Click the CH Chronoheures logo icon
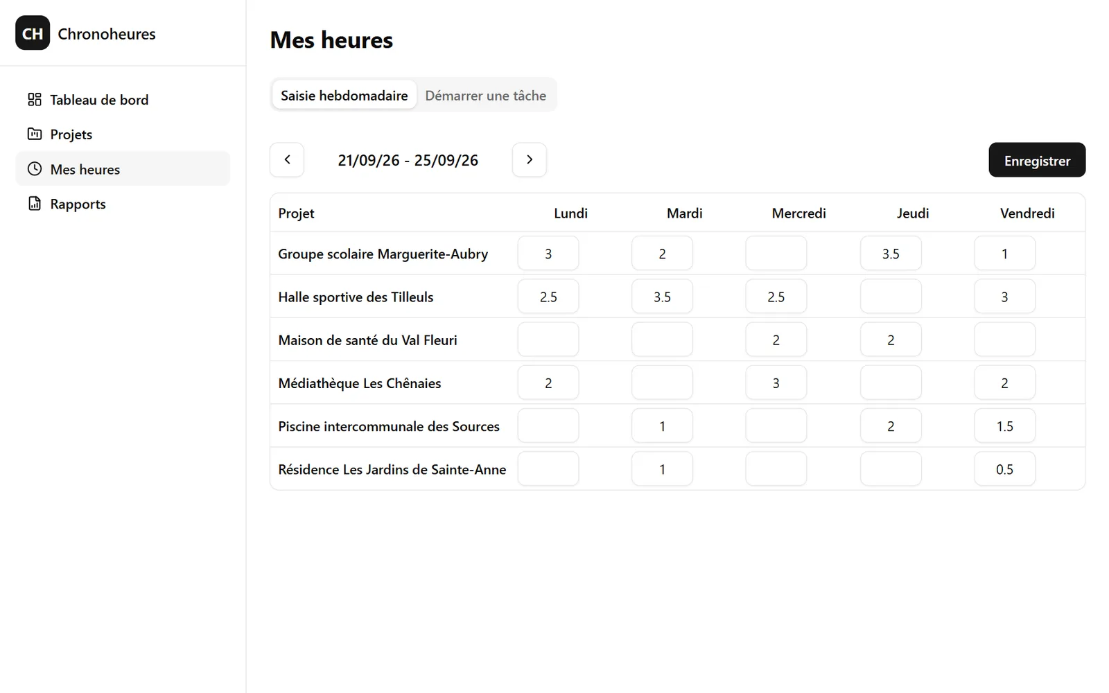Image resolution: width=1109 pixels, height=693 pixels. pos(33,33)
